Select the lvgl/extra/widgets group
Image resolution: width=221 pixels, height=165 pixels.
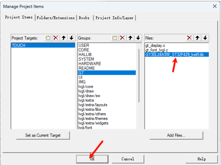click(107, 123)
